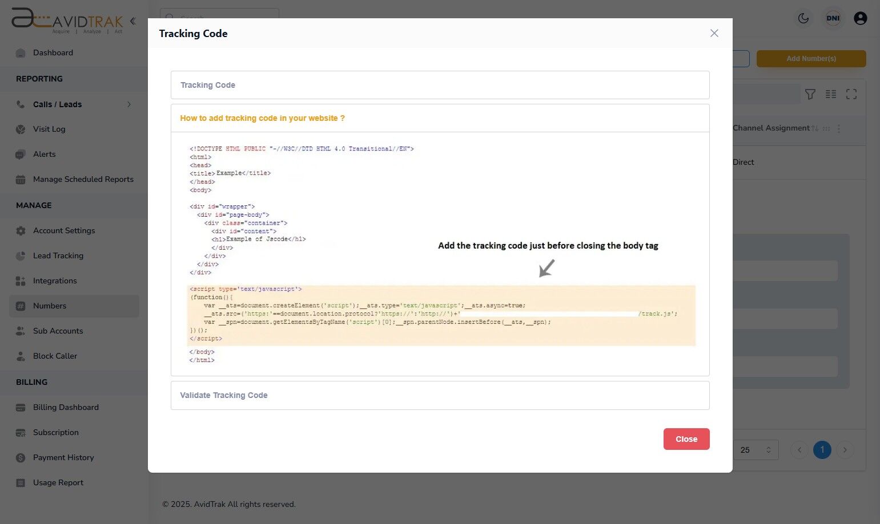The height and width of the screenshot is (524, 880).
Task: Click the Subscription icon
Action: pos(21,433)
